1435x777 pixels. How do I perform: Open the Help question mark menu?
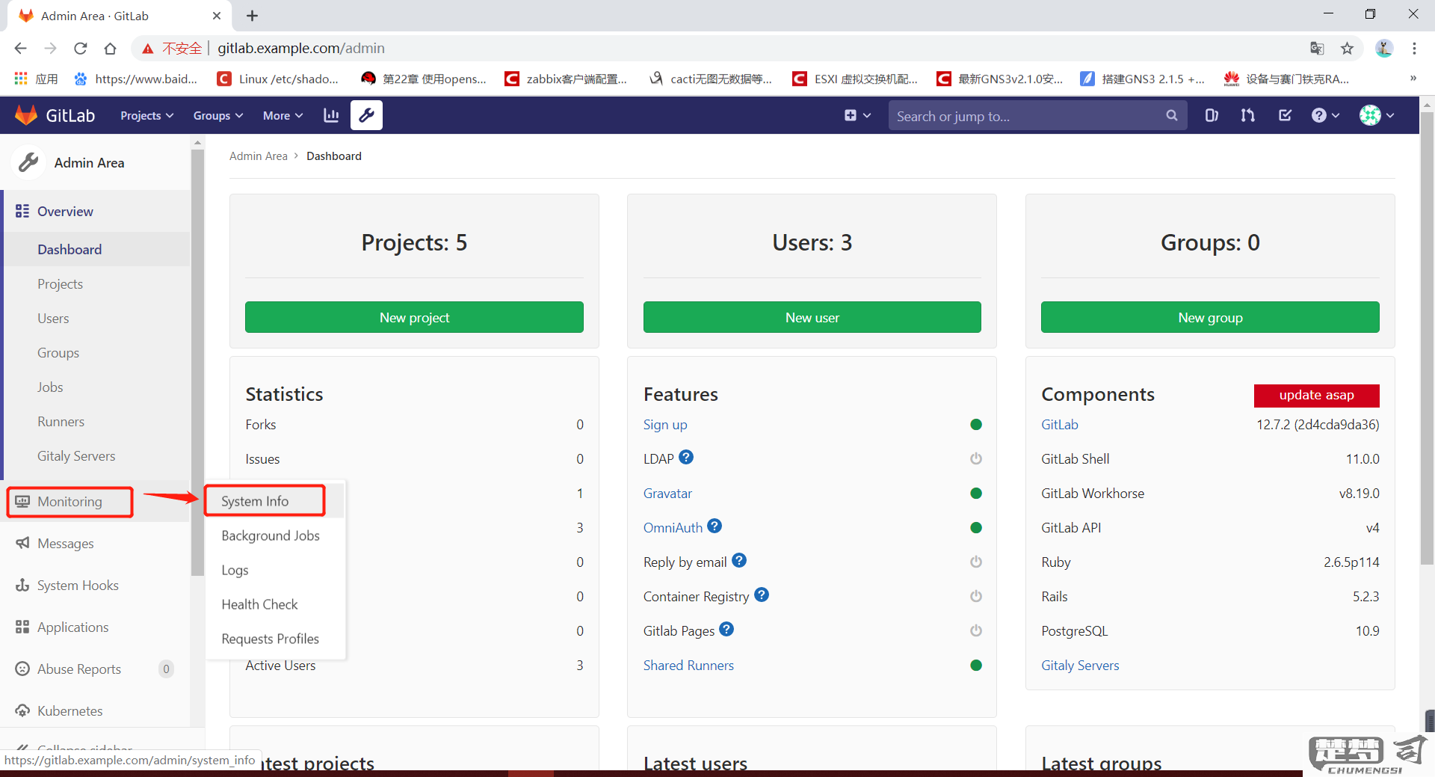pyautogui.click(x=1325, y=115)
